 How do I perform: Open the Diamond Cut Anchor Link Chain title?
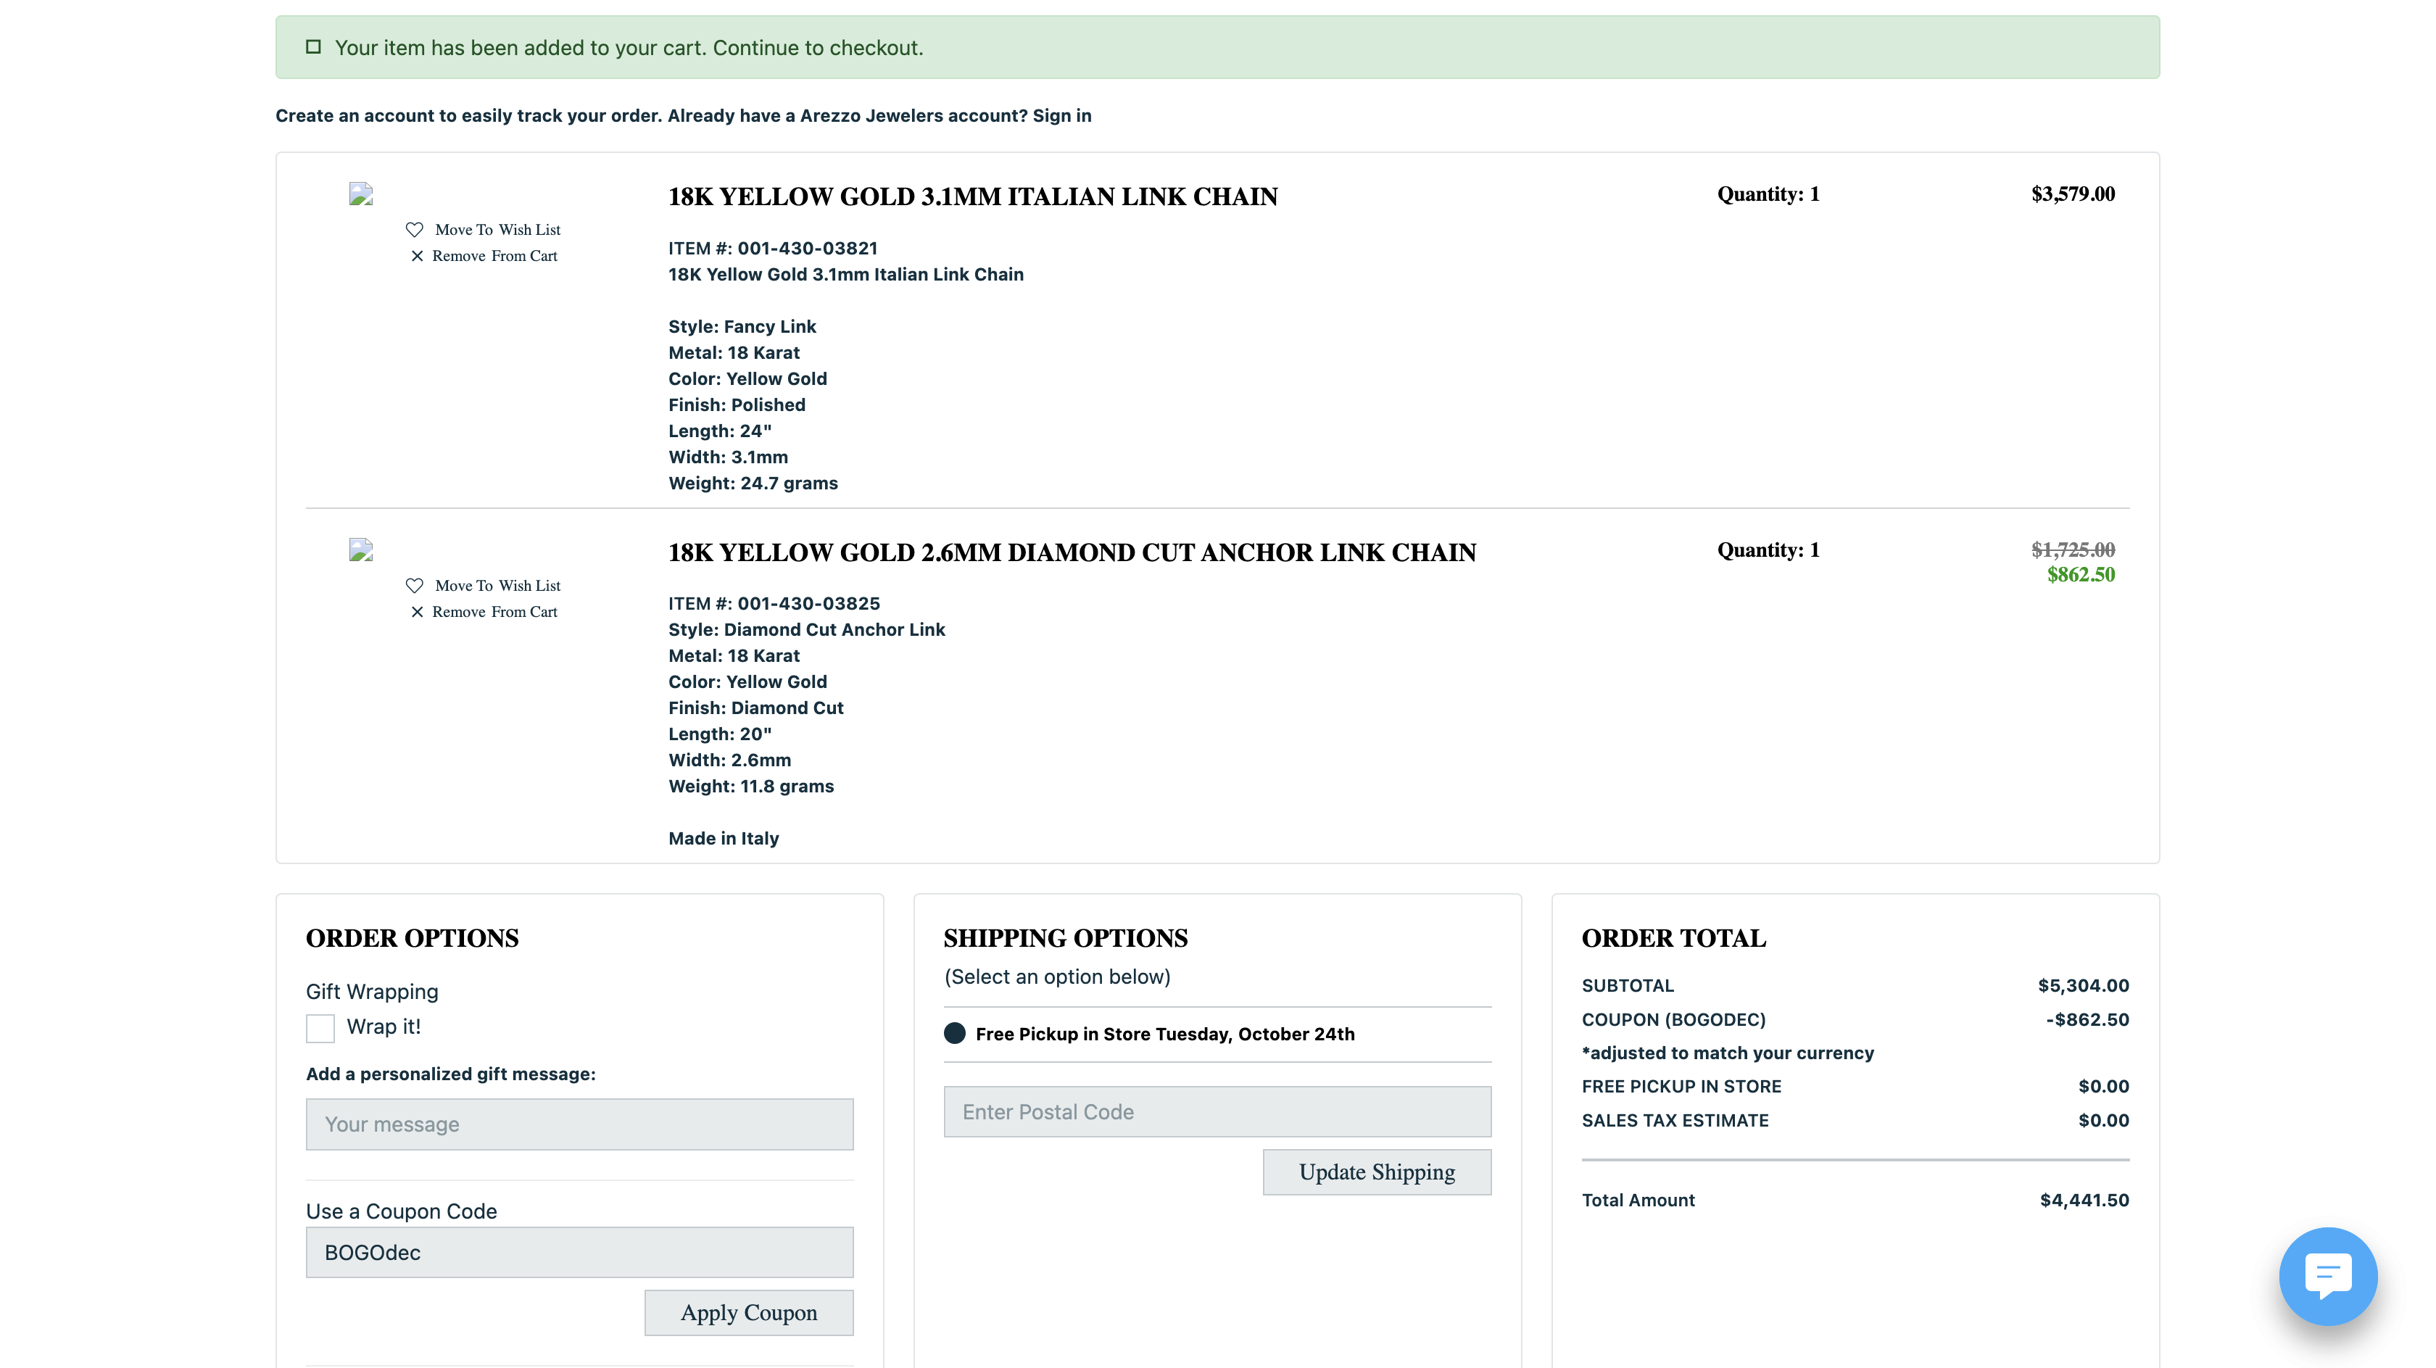1072,553
